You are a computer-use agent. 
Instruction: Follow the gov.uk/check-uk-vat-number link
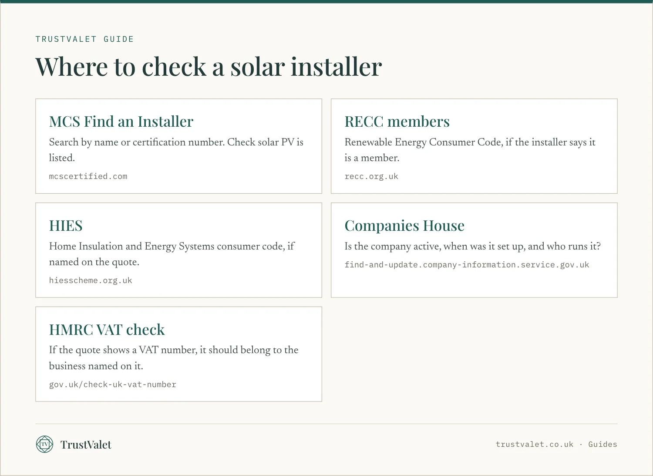(x=112, y=385)
